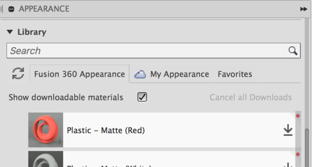Image resolution: width=312 pixels, height=167 pixels.
Task: Click Cancel all Downloads
Action: pos(251,98)
